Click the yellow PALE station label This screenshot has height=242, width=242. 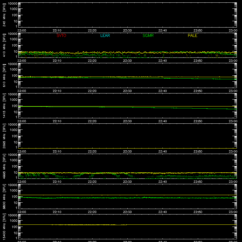192,35
